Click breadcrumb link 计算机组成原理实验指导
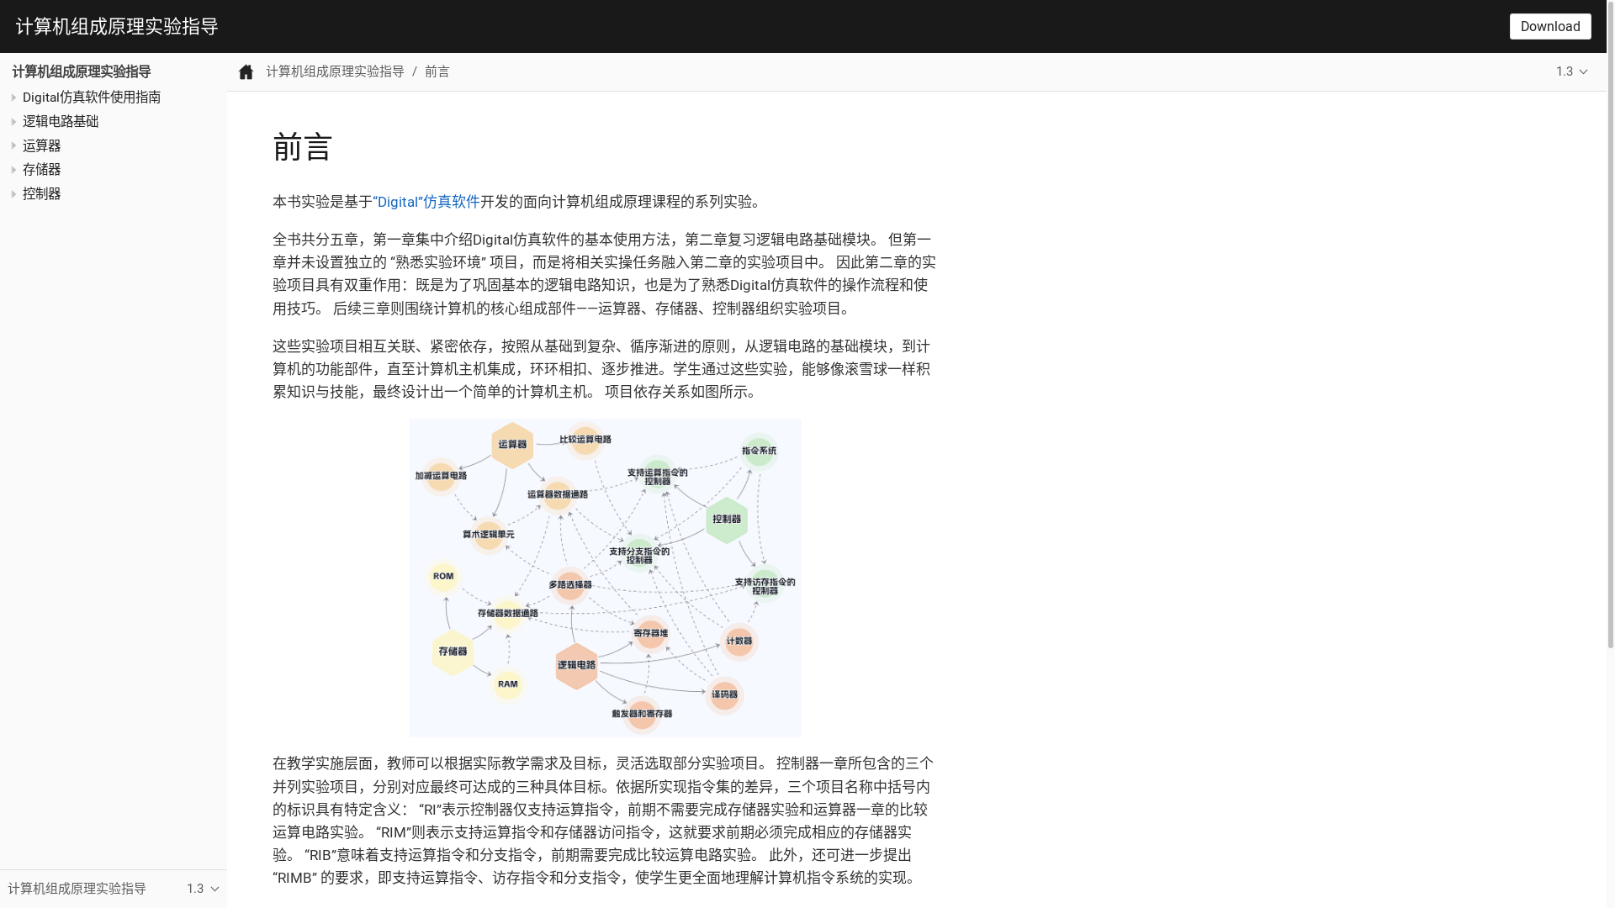This screenshot has width=1615, height=908. [335, 72]
